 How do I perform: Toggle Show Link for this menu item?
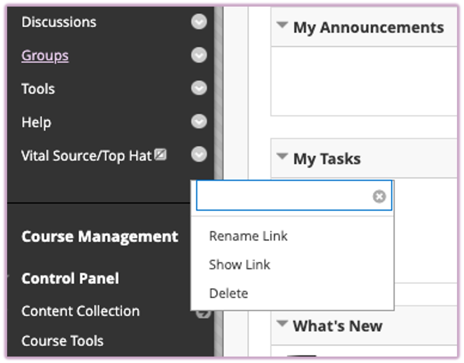click(x=240, y=264)
